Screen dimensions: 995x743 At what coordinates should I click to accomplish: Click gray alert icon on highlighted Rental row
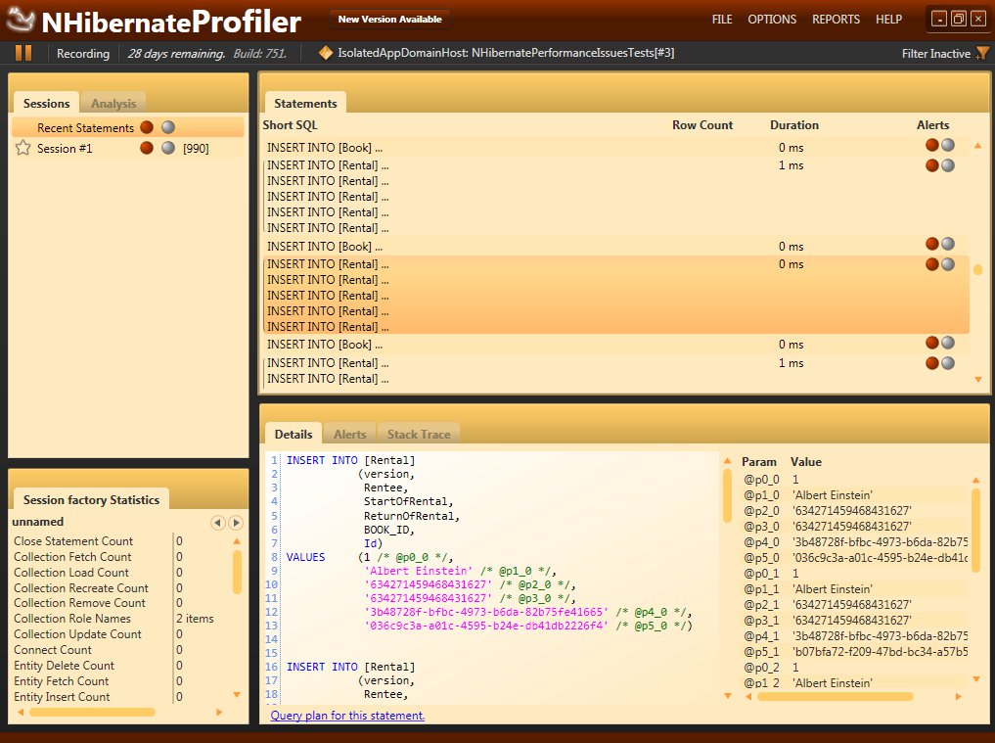[948, 264]
